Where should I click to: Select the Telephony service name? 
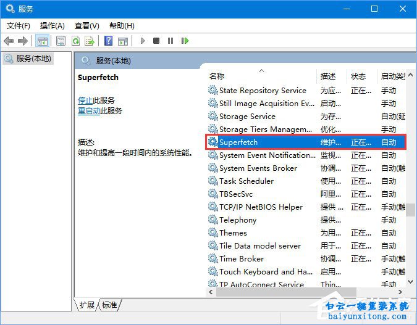point(238,220)
